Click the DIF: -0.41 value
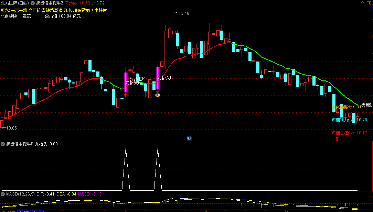 [46, 194]
